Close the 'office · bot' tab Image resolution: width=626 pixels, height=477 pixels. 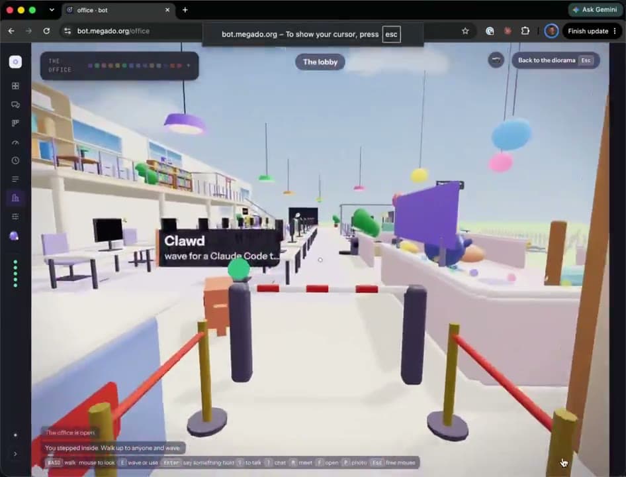167,10
